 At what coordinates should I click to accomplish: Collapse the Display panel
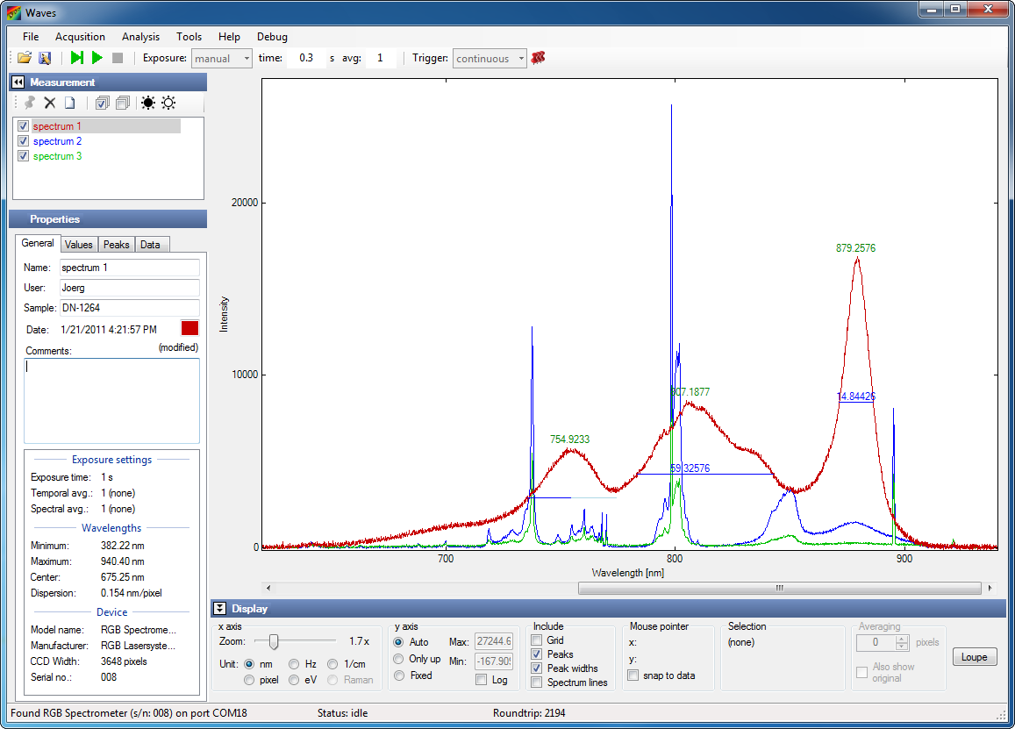click(220, 609)
